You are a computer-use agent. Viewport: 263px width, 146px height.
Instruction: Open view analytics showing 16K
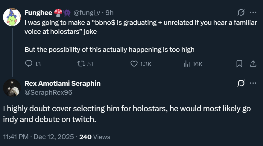[187, 64]
